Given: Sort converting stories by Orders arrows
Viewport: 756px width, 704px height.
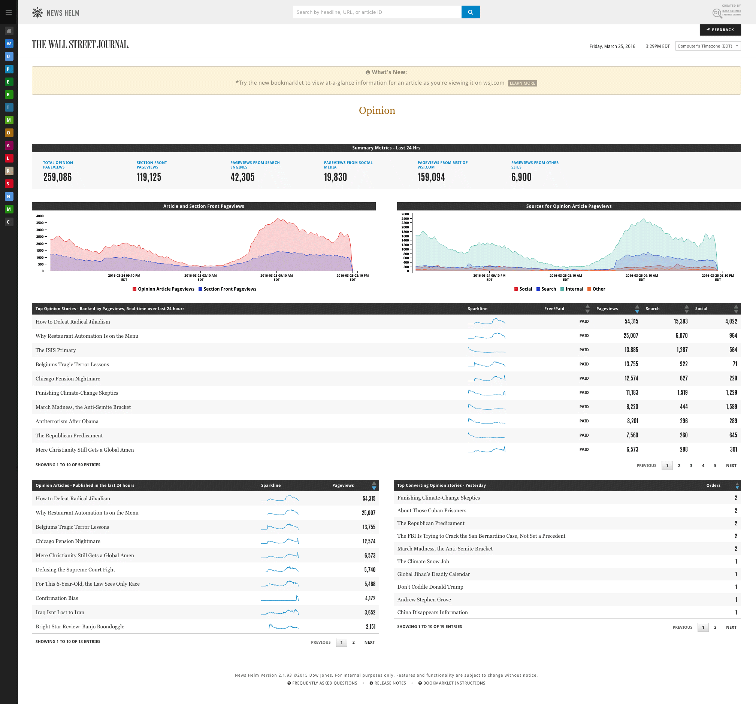Looking at the screenshot, I should coord(737,485).
